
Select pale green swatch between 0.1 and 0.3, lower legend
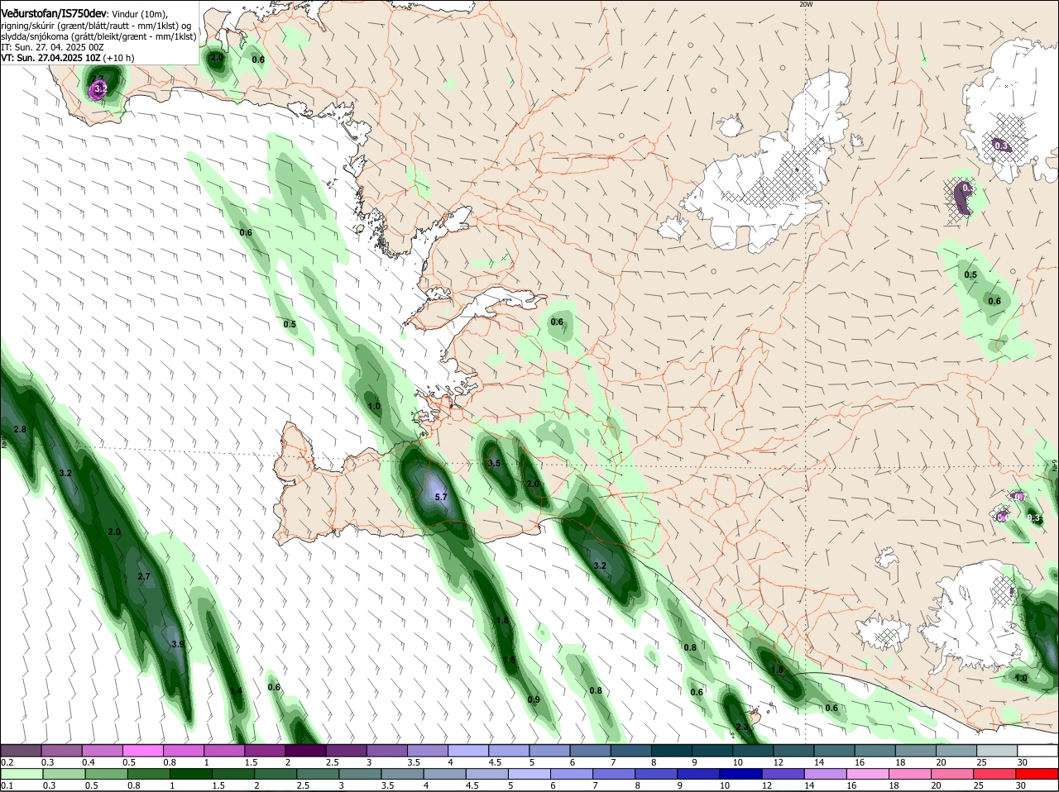(21, 774)
